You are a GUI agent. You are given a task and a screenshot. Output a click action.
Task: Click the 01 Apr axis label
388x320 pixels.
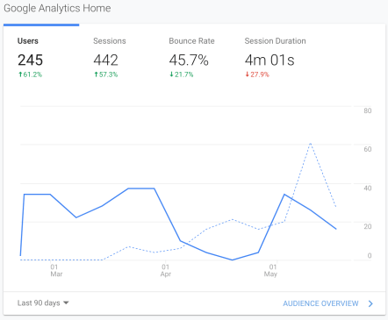(166, 270)
